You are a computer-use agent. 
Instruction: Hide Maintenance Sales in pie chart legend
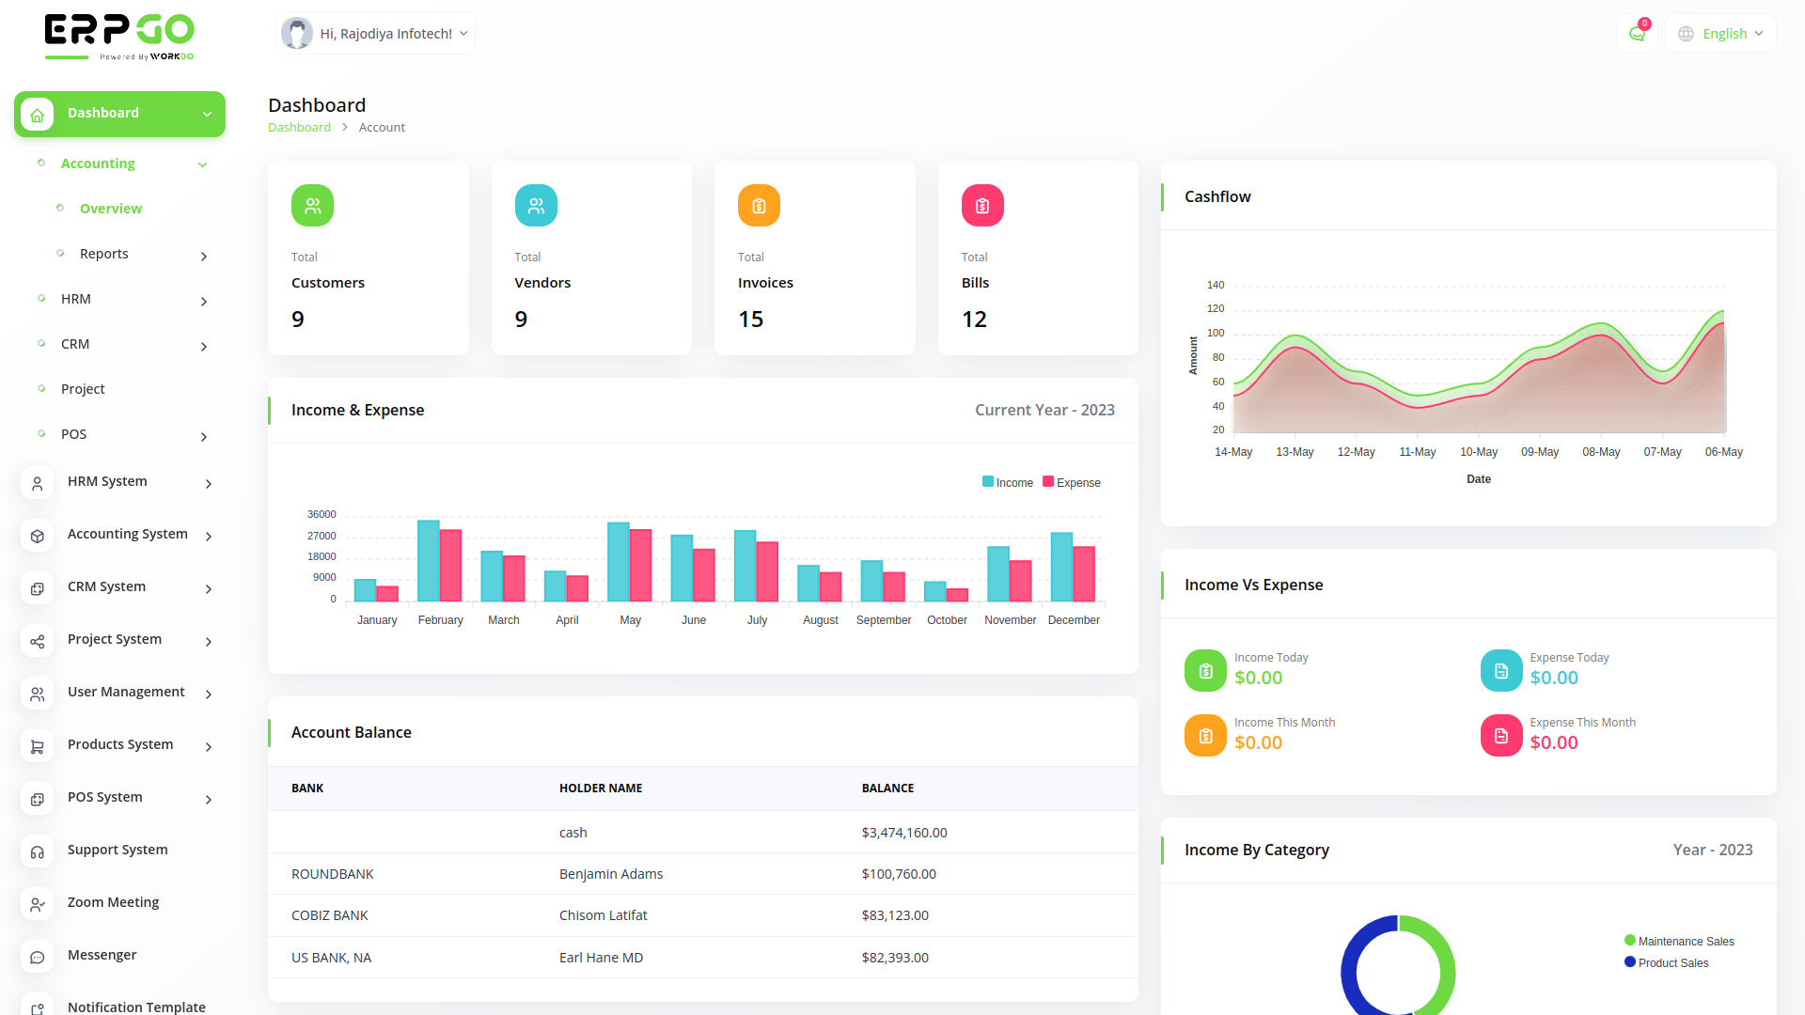1679,941
